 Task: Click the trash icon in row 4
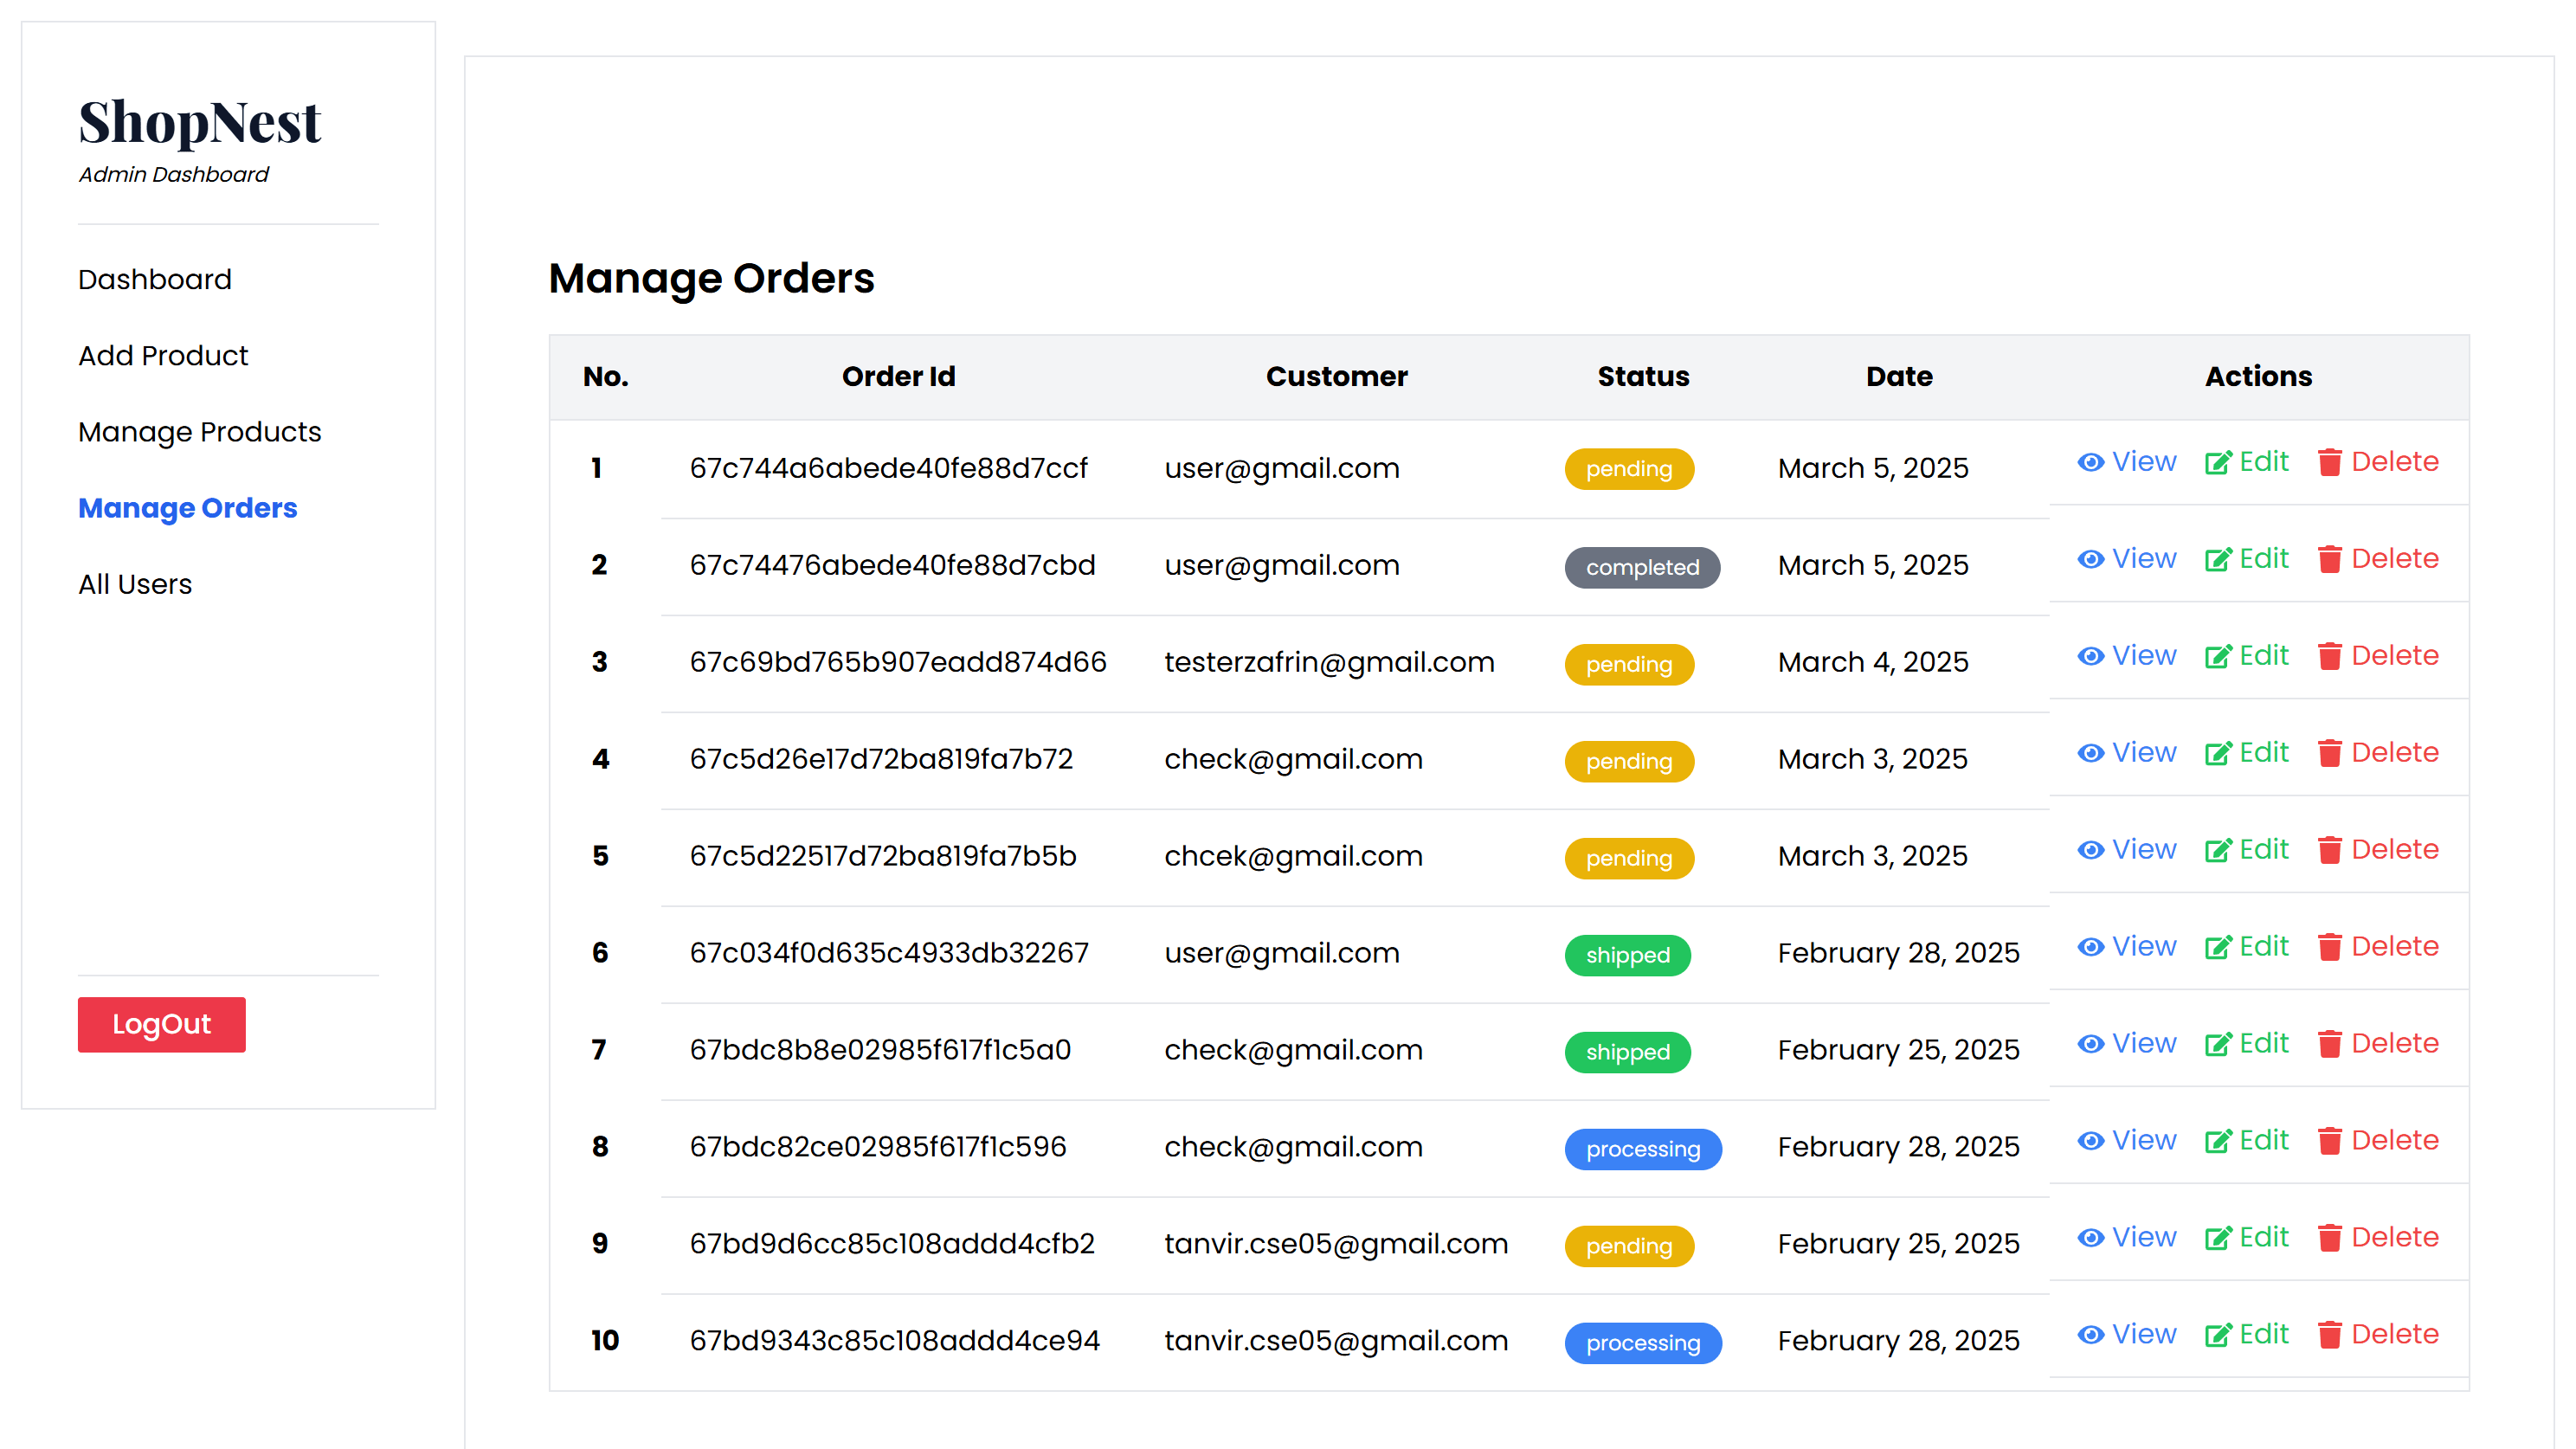[x=2329, y=753]
